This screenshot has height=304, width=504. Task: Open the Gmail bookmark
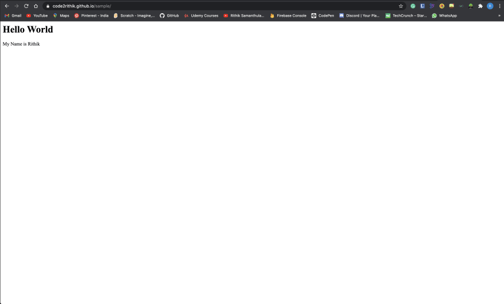click(x=13, y=15)
